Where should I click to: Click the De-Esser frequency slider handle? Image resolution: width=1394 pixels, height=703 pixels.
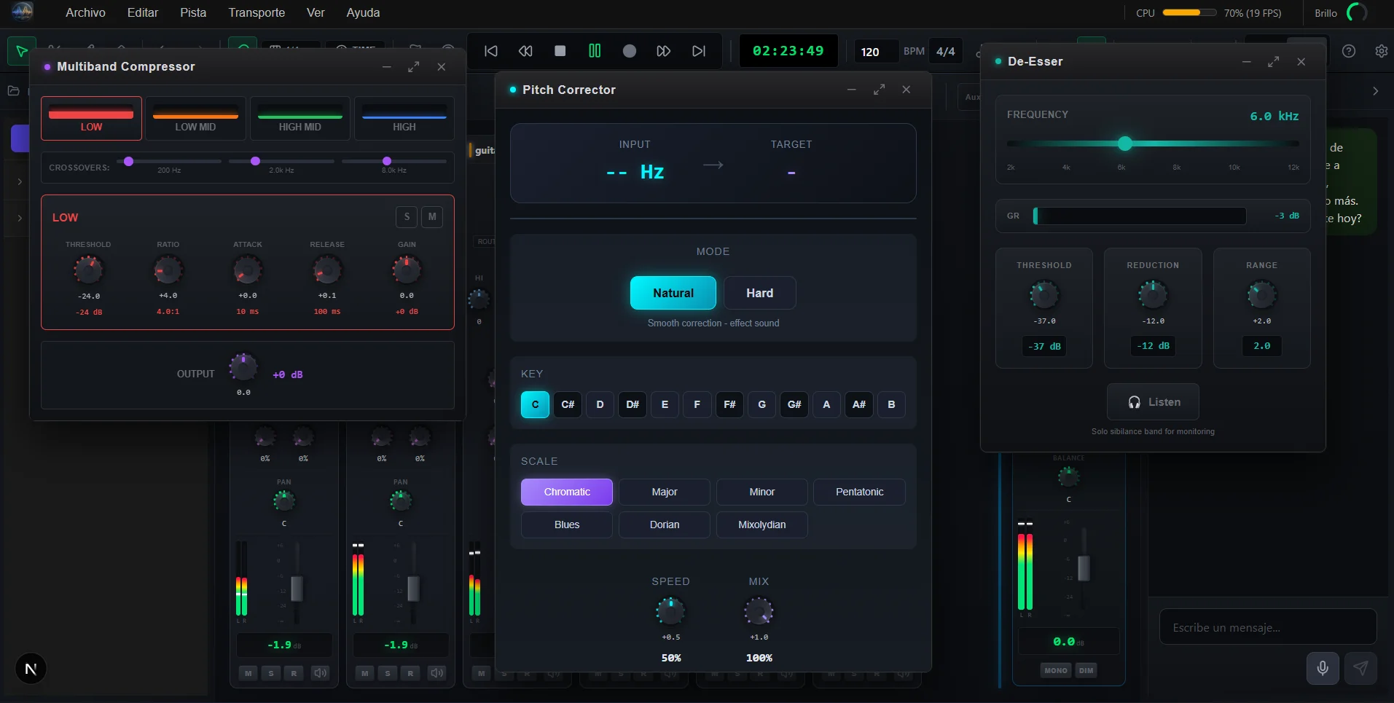click(1125, 144)
